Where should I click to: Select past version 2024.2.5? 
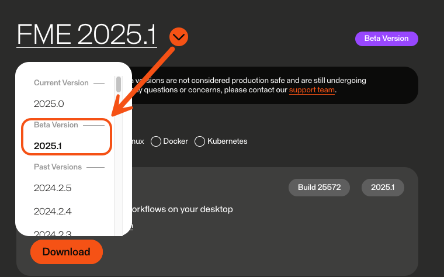point(53,188)
